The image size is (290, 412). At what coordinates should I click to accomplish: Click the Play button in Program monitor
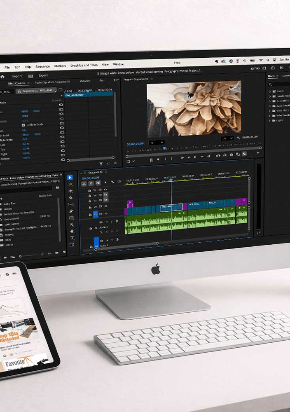[x=195, y=157]
